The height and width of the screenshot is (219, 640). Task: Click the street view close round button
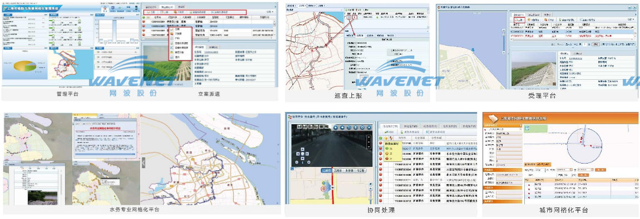[x=369, y=128]
